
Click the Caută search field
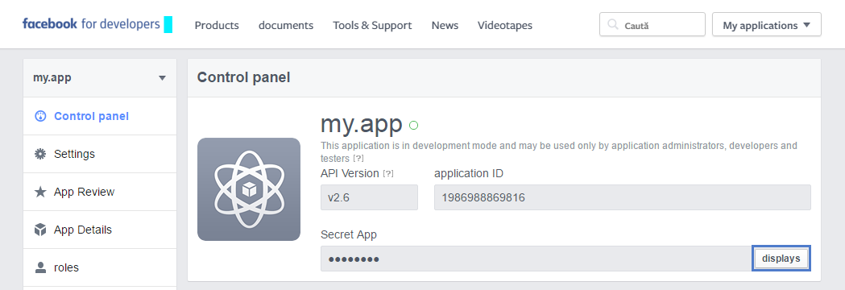652,25
